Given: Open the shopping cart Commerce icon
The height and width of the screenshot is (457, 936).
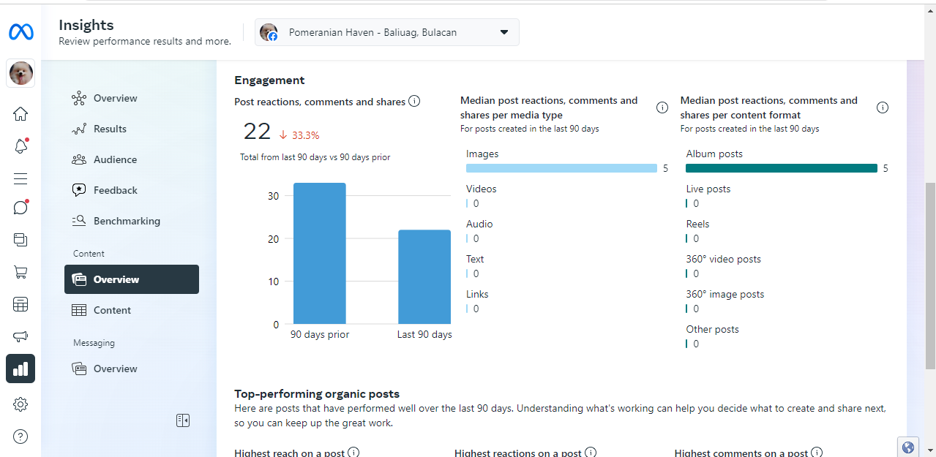Looking at the screenshot, I should tap(20, 272).
